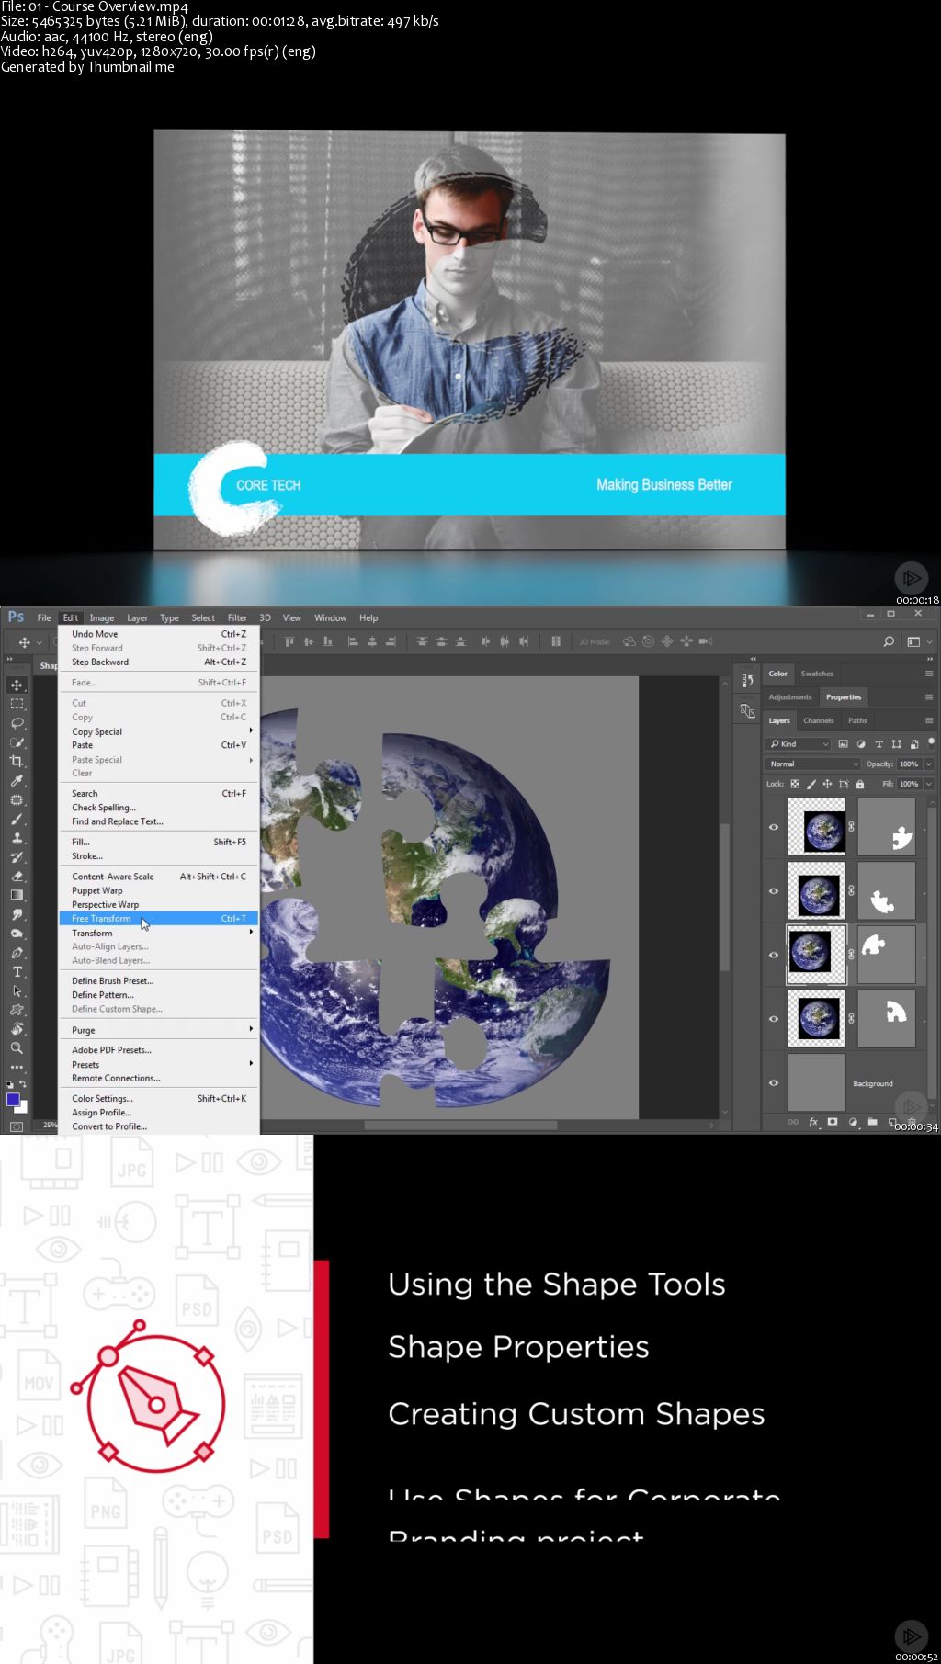Viewport: 941px width, 1664px height.
Task: Open the Normal blend mode dropdown
Action: coord(812,764)
